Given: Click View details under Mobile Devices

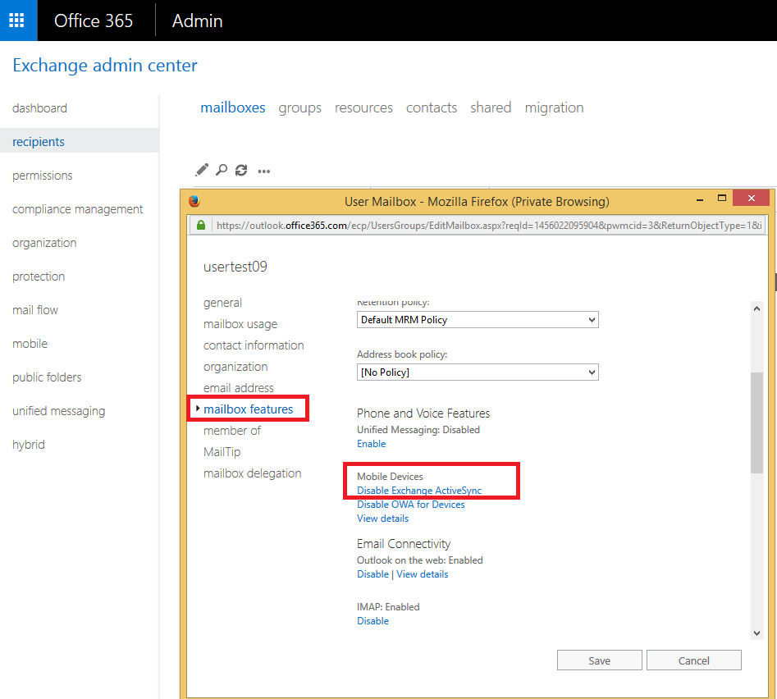Looking at the screenshot, I should click(382, 519).
